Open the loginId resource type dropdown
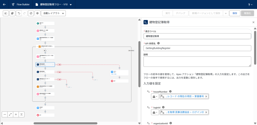 coord(155,112)
